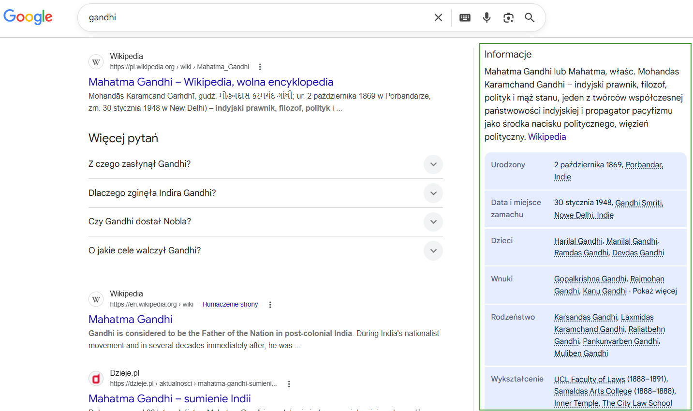693x411 pixels.
Task: Open the 'Devdas Gandhi' link
Action: click(638, 253)
